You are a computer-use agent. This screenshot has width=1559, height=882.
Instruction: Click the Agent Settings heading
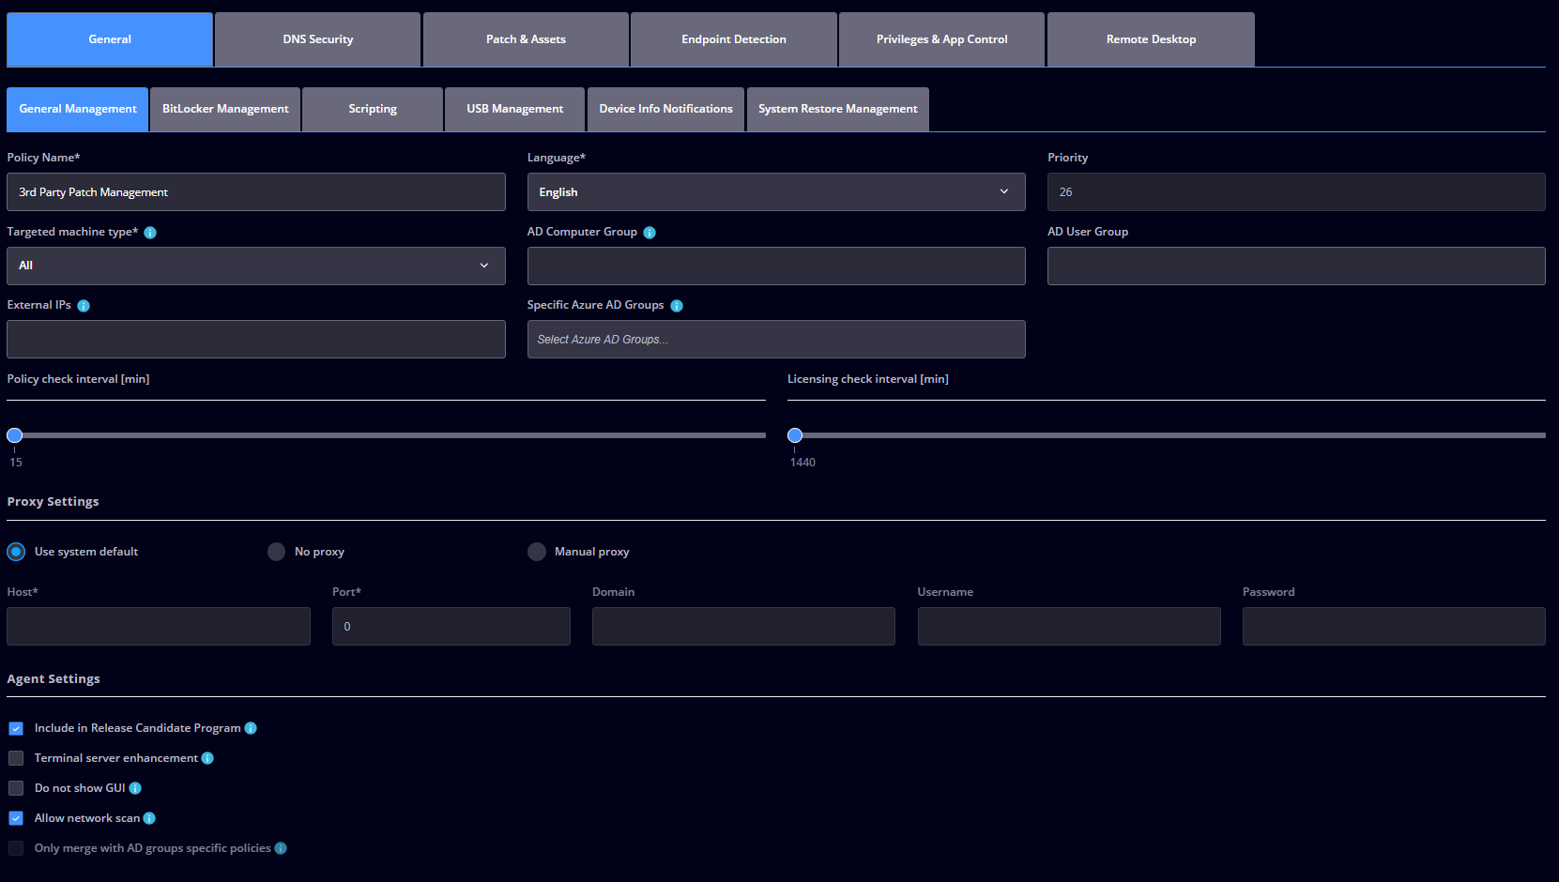(x=53, y=679)
